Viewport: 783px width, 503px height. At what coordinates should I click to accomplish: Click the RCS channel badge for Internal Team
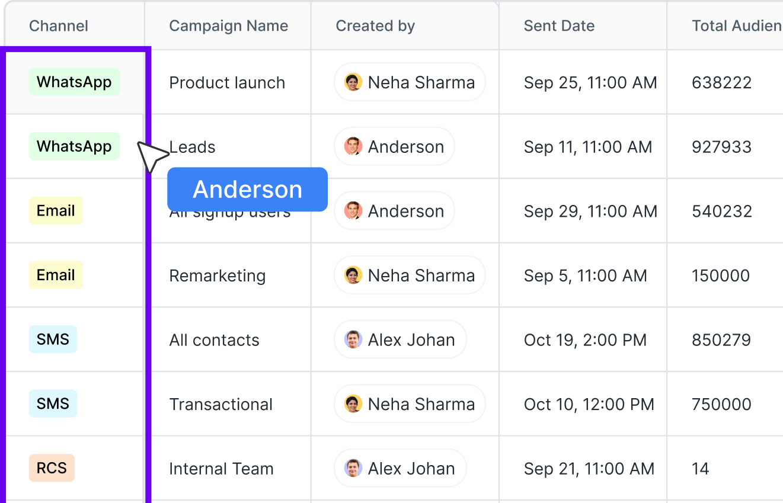coord(52,468)
